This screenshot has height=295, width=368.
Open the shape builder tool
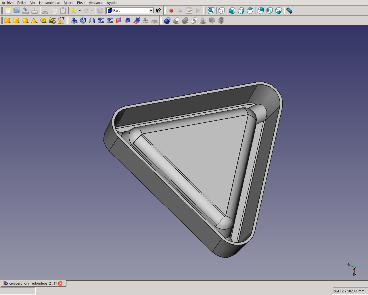(x=61, y=20)
